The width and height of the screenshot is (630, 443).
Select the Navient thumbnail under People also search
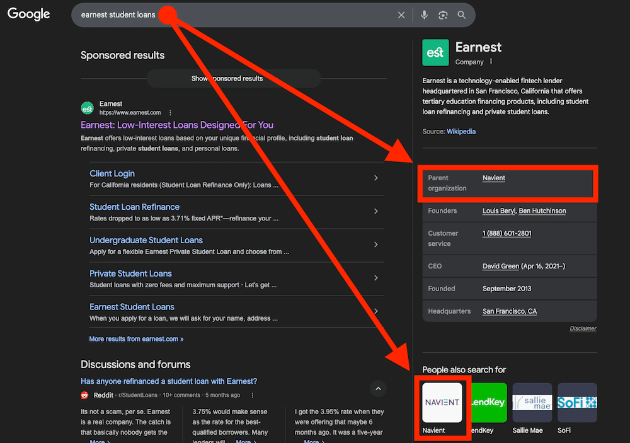point(442,403)
